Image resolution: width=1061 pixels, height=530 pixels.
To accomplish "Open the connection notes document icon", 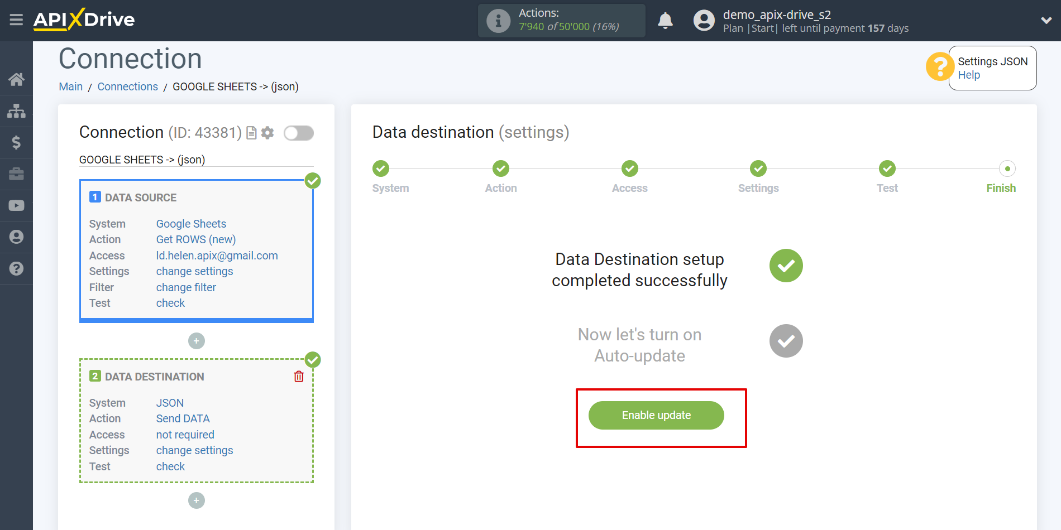I will 251,133.
